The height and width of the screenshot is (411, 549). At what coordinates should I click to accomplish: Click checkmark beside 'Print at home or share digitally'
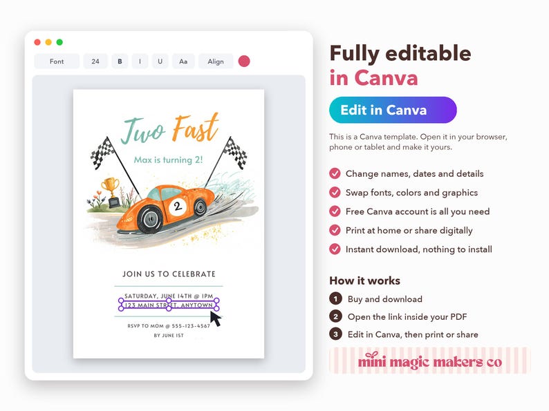(x=335, y=230)
